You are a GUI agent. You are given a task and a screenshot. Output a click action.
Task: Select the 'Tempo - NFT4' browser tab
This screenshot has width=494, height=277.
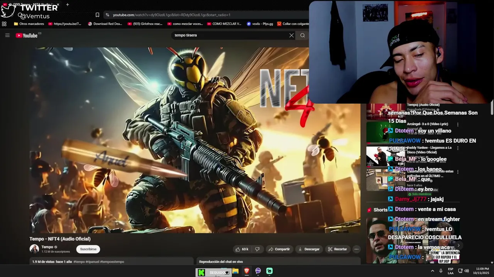[x=31, y=5]
